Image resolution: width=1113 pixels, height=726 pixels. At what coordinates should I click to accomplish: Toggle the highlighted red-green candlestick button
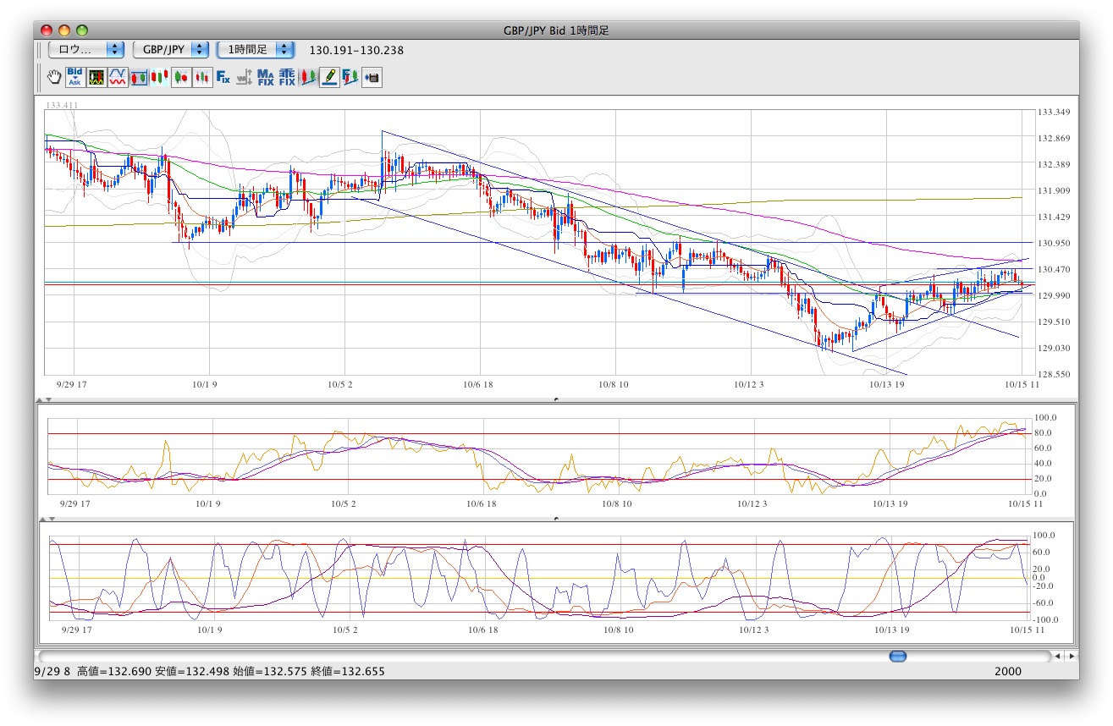pos(139,78)
